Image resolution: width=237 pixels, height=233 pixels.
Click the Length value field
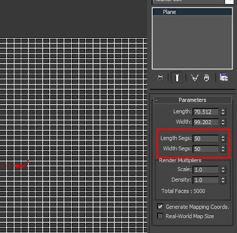click(206, 112)
